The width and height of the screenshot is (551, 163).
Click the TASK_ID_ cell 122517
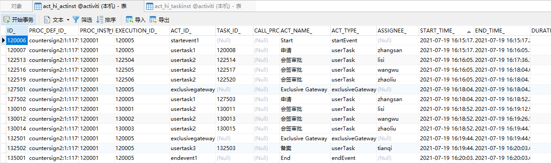[234, 69]
